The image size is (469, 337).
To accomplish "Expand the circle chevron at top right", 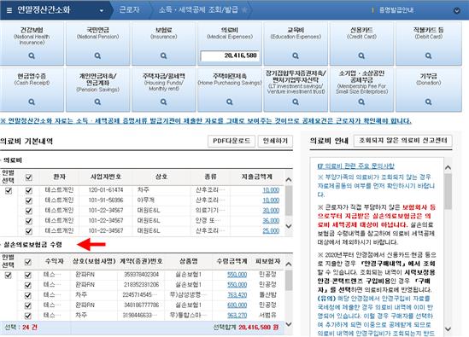I will point(457,11).
